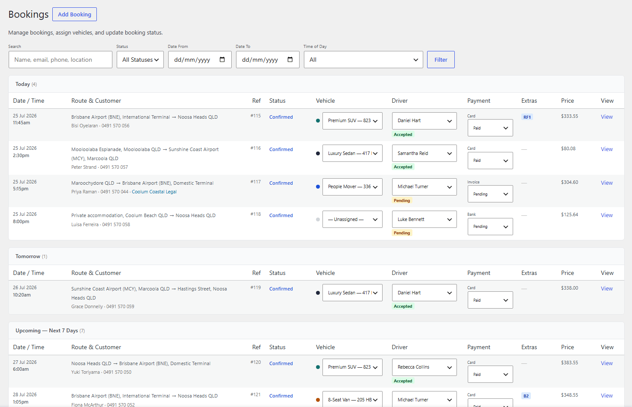Click grey dot beside Unassigned vehicle
This screenshot has height=407, width=632.
click(318, 219)
